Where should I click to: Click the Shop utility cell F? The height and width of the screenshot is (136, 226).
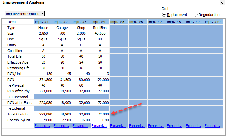click(x=81, y=45)
